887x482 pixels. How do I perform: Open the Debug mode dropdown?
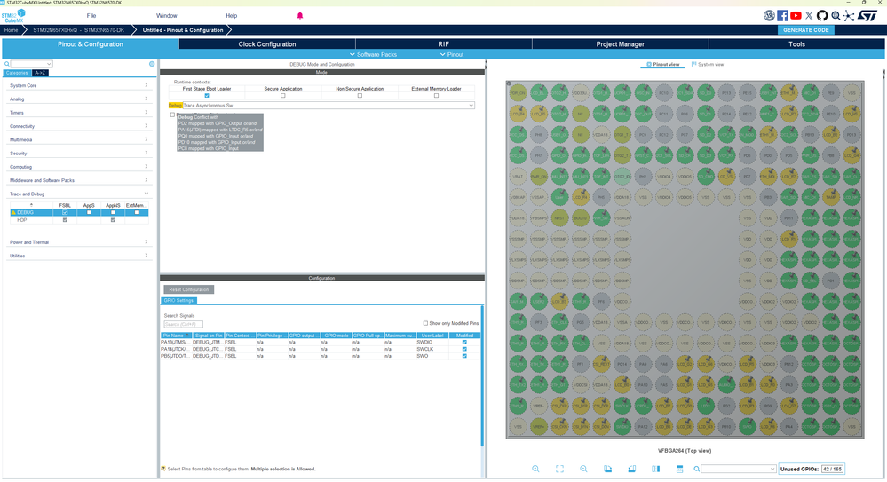click(329, 106)
